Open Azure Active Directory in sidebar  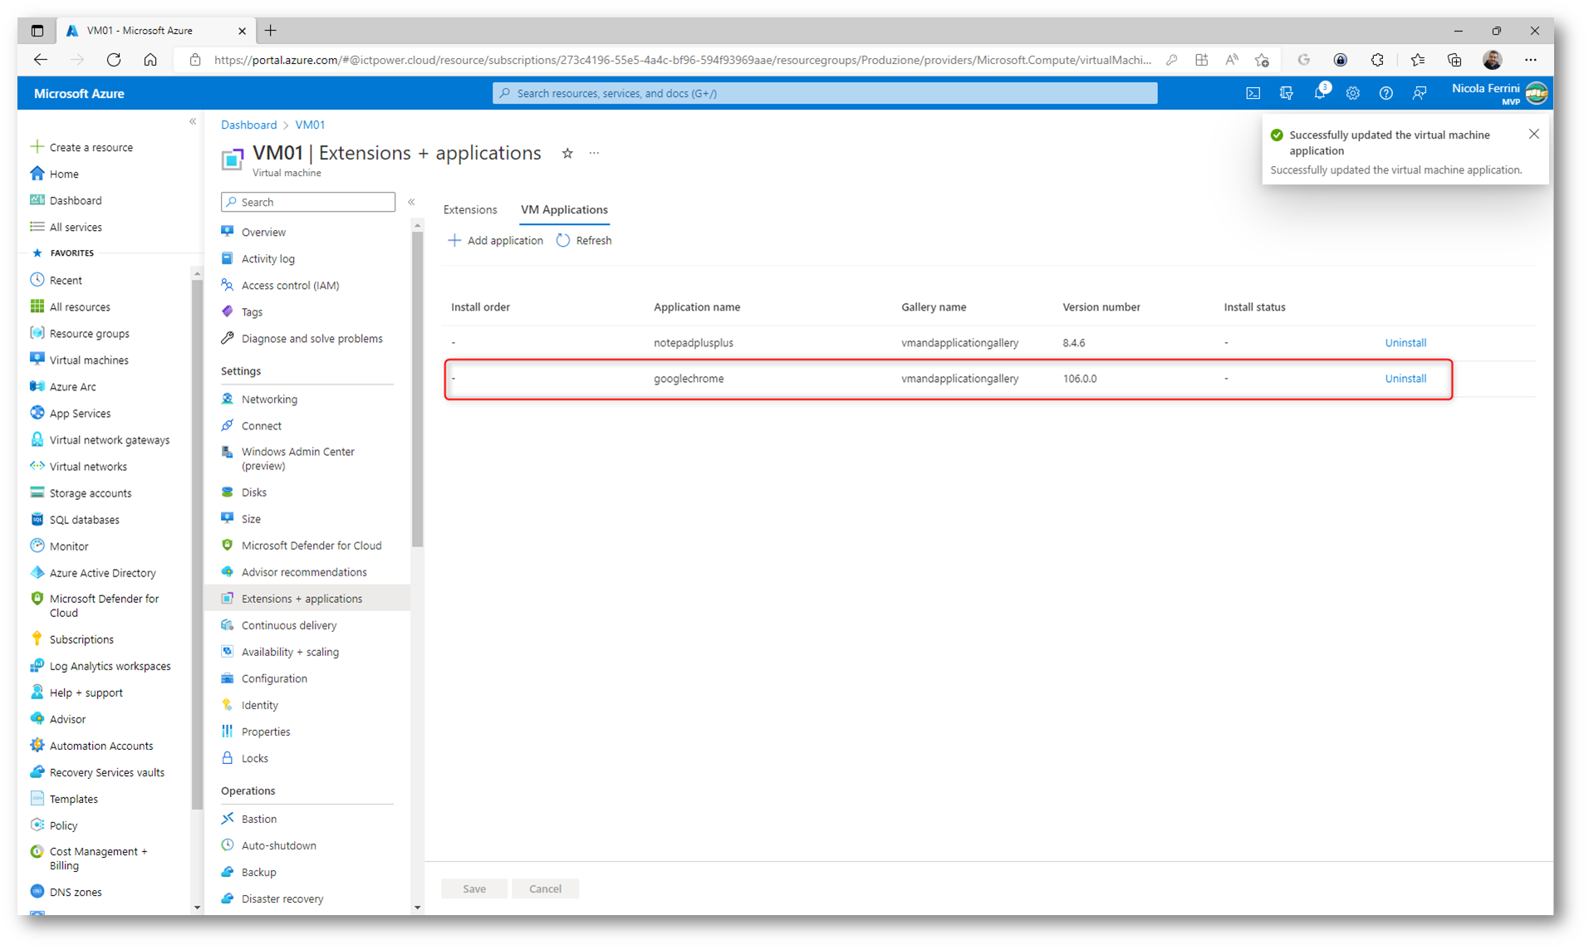tap(93, 573)
